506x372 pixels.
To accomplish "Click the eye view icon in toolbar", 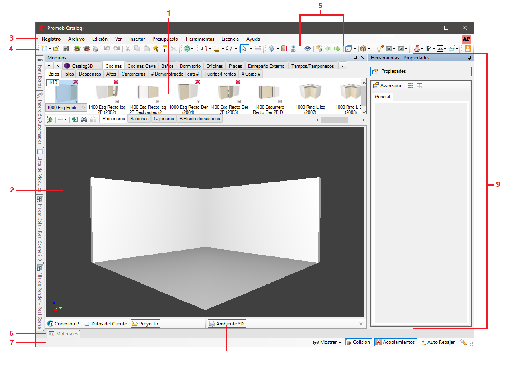I will (x=307, y=49).
